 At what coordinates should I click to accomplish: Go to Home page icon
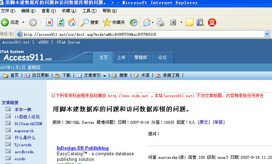[x=72, y=22]
